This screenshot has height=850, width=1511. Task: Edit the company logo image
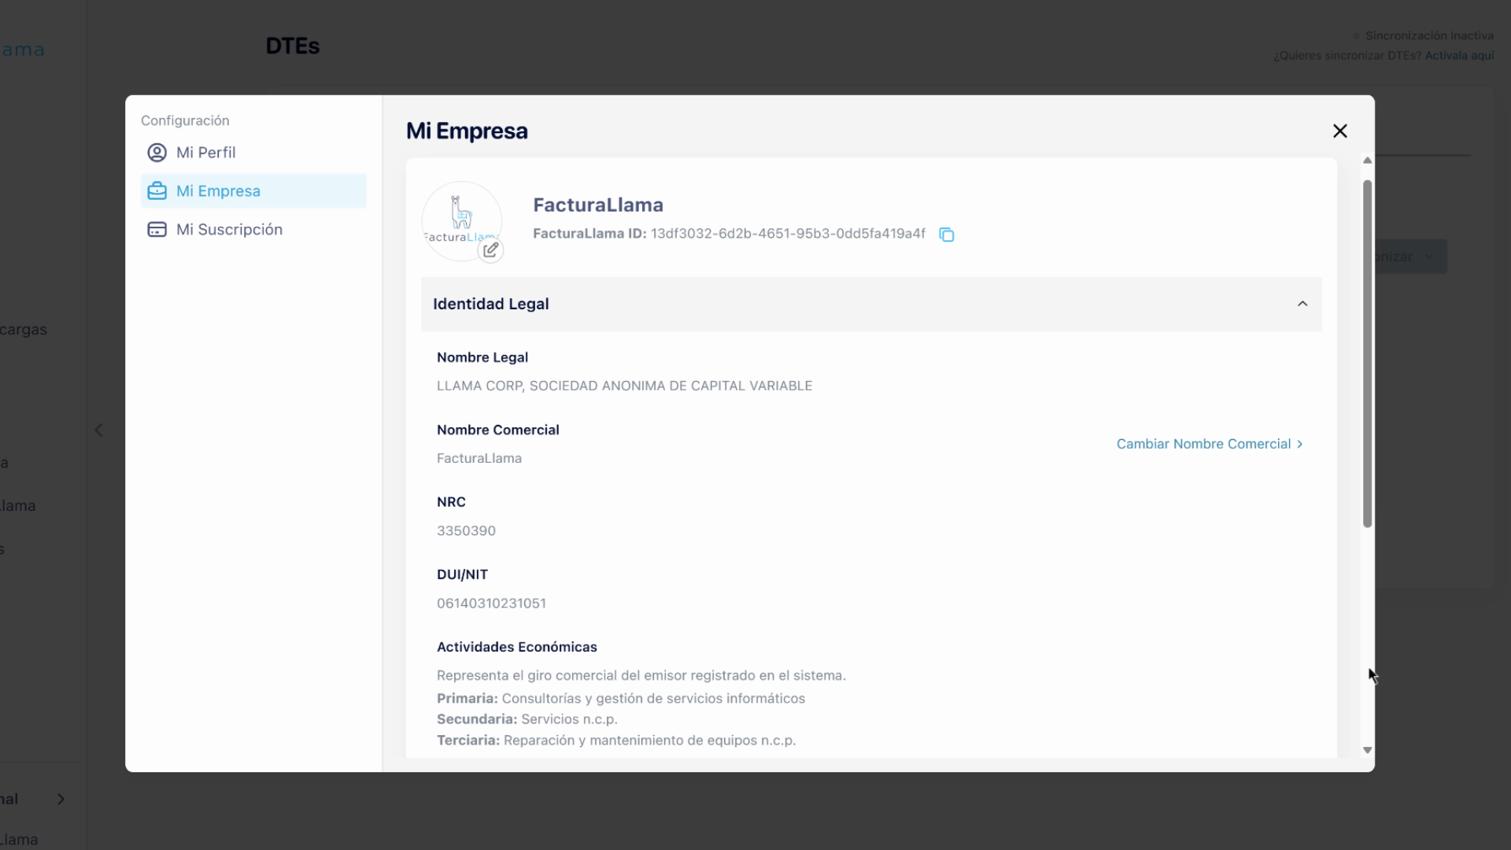click(x=490, y=250)
